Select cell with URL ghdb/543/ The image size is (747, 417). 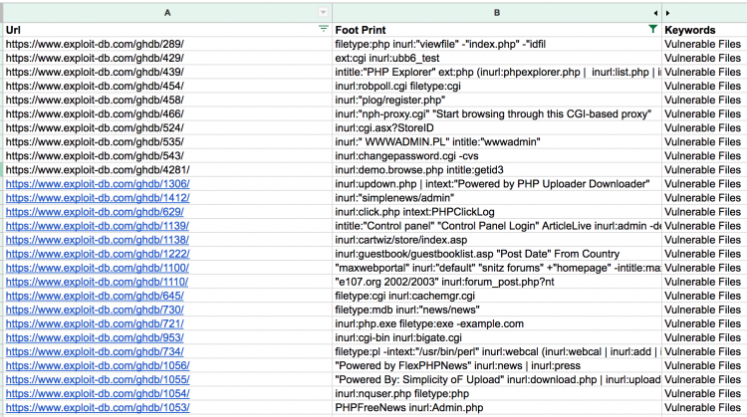pyautogui.click(x=167, y=155)
